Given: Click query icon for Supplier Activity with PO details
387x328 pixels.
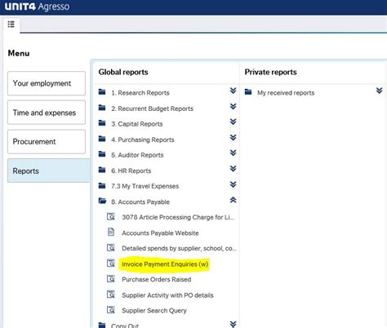Looking at the screenshot, I should pyautogui.click(x=111, y=295).
